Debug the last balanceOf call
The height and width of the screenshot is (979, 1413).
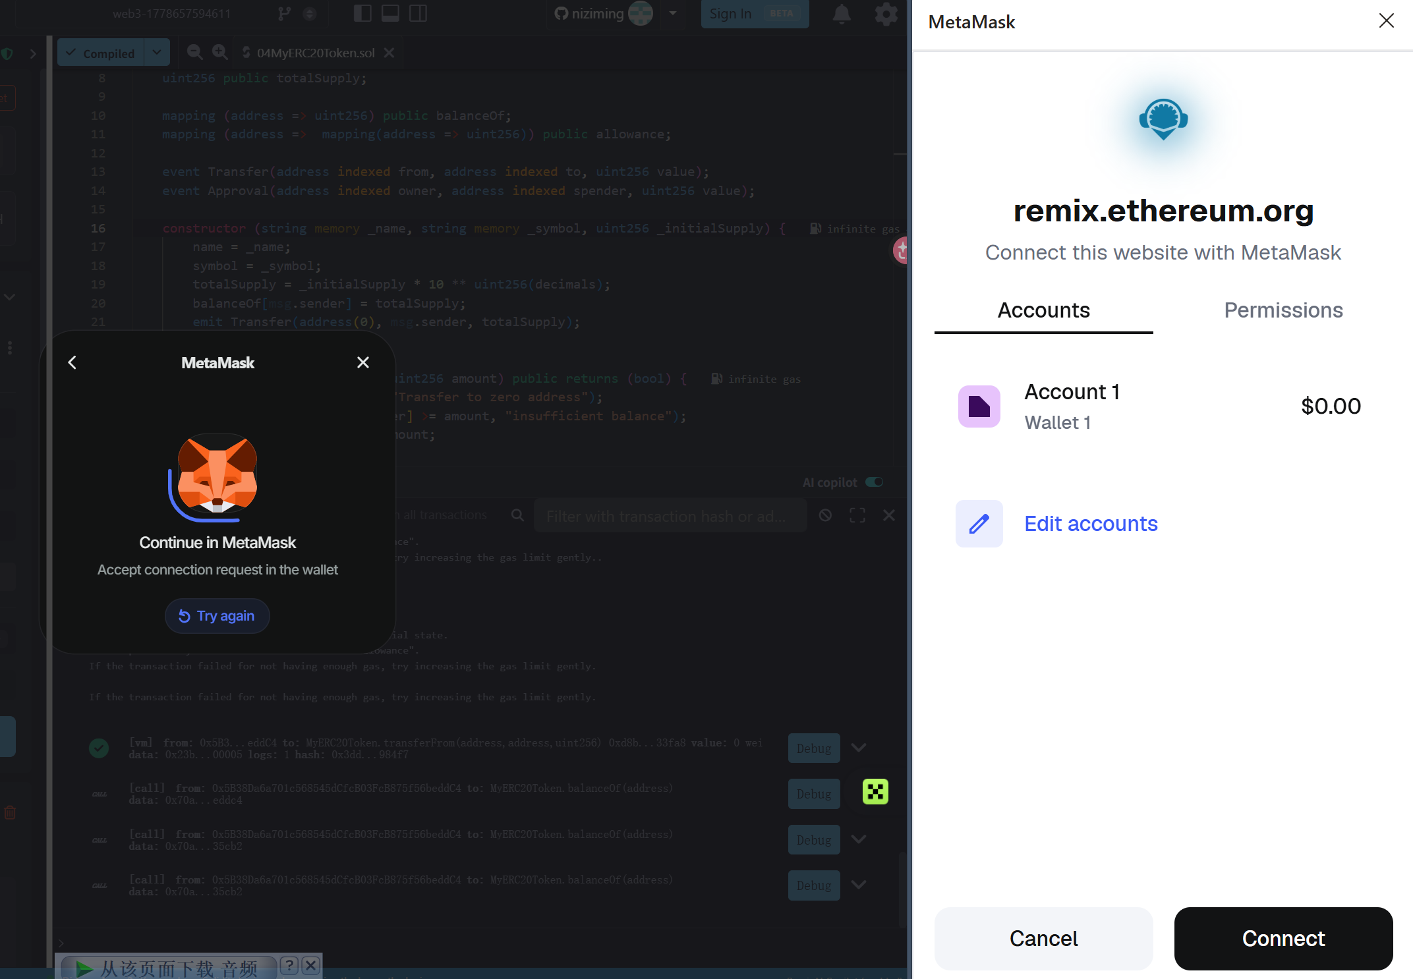coord(814,885)
